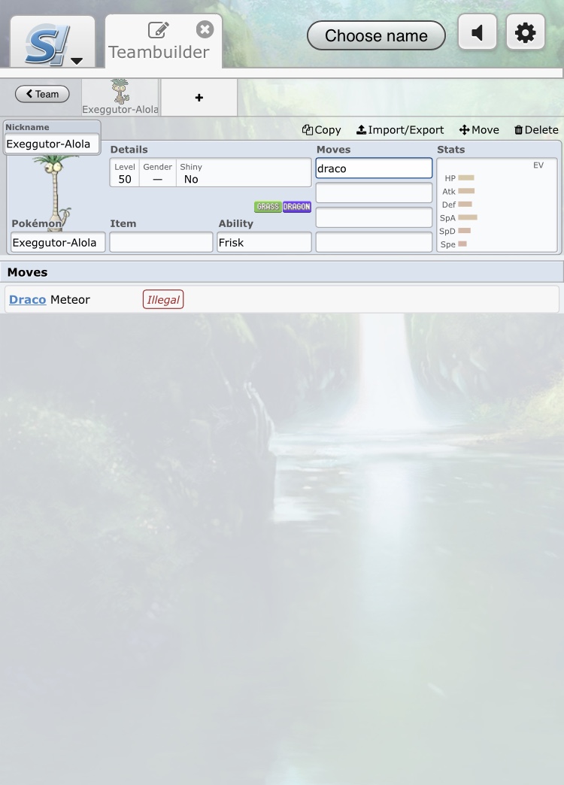564x785 pixels.
Task: Copy the current Pokémon set
Action: click(321, 130)
